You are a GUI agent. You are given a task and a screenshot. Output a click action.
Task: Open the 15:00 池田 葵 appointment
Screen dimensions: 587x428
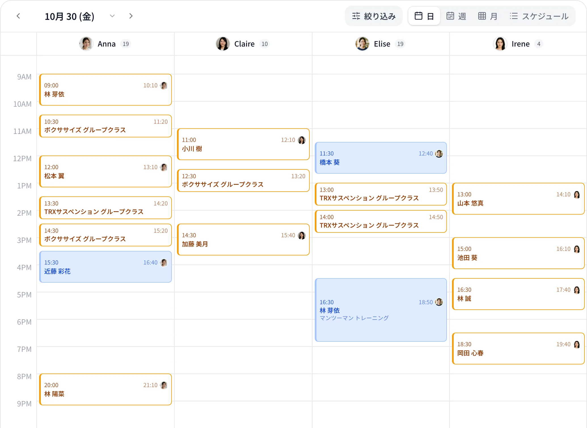click(518, 253)
